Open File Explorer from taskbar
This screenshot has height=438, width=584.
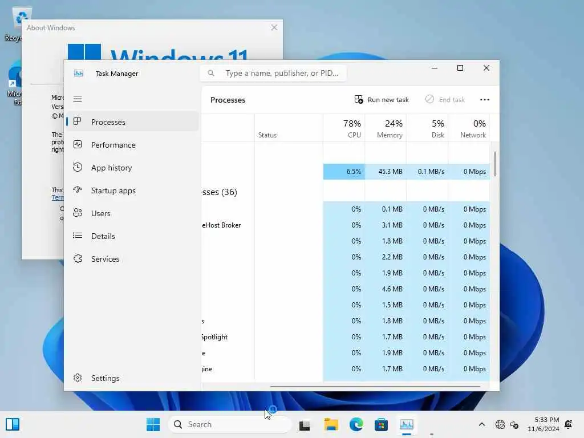click(331, 424)
